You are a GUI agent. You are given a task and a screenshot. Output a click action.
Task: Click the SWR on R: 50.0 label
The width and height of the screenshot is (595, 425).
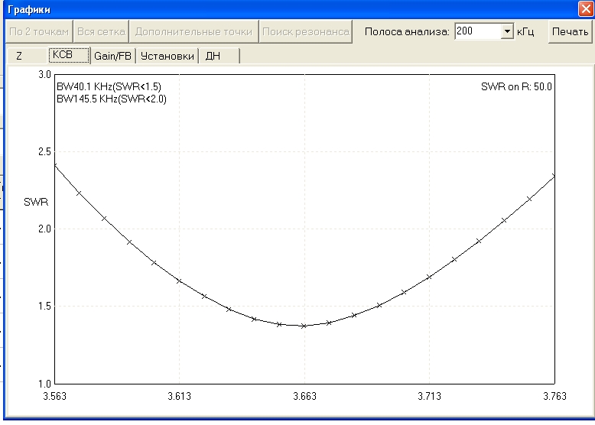pyautogui.click(x=516, y=87)
